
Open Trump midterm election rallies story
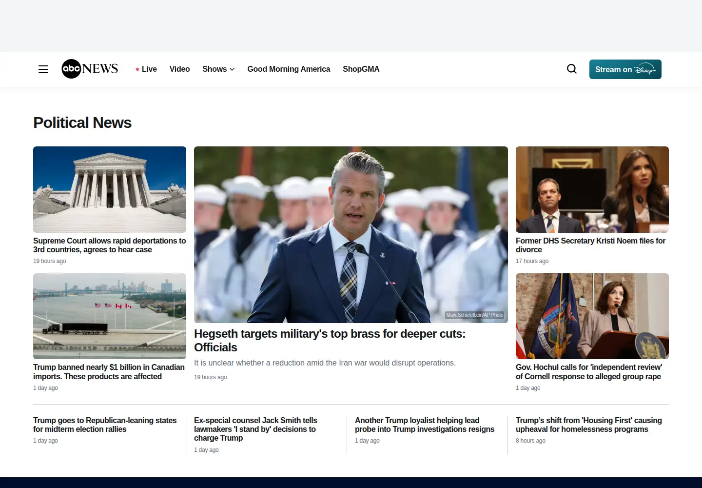(x=105, y=425)
